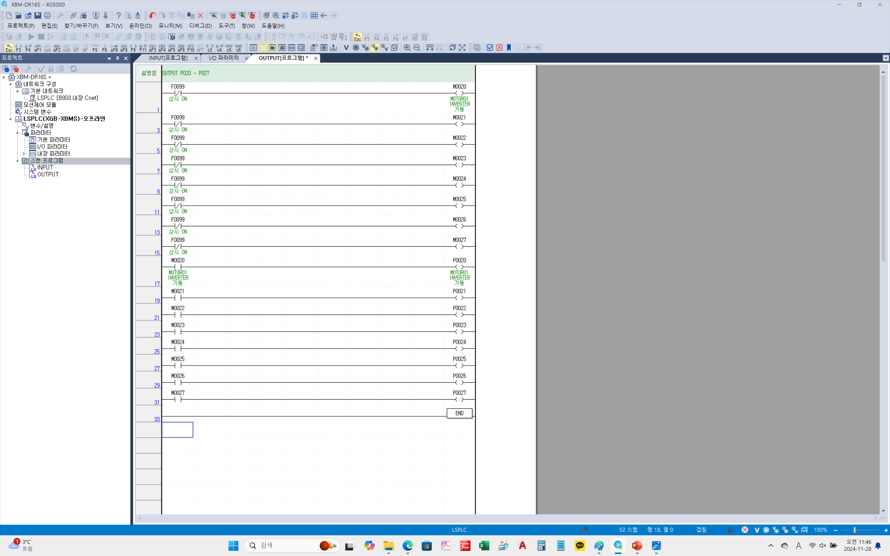
Task: Open a project using the folder icon
Action: click(18, 15)
